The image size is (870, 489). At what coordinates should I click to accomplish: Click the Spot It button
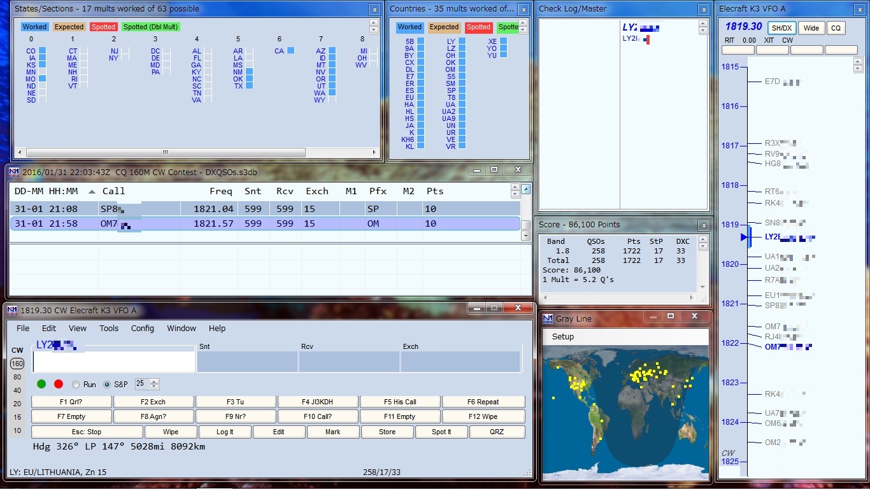[x=441, y=432]
